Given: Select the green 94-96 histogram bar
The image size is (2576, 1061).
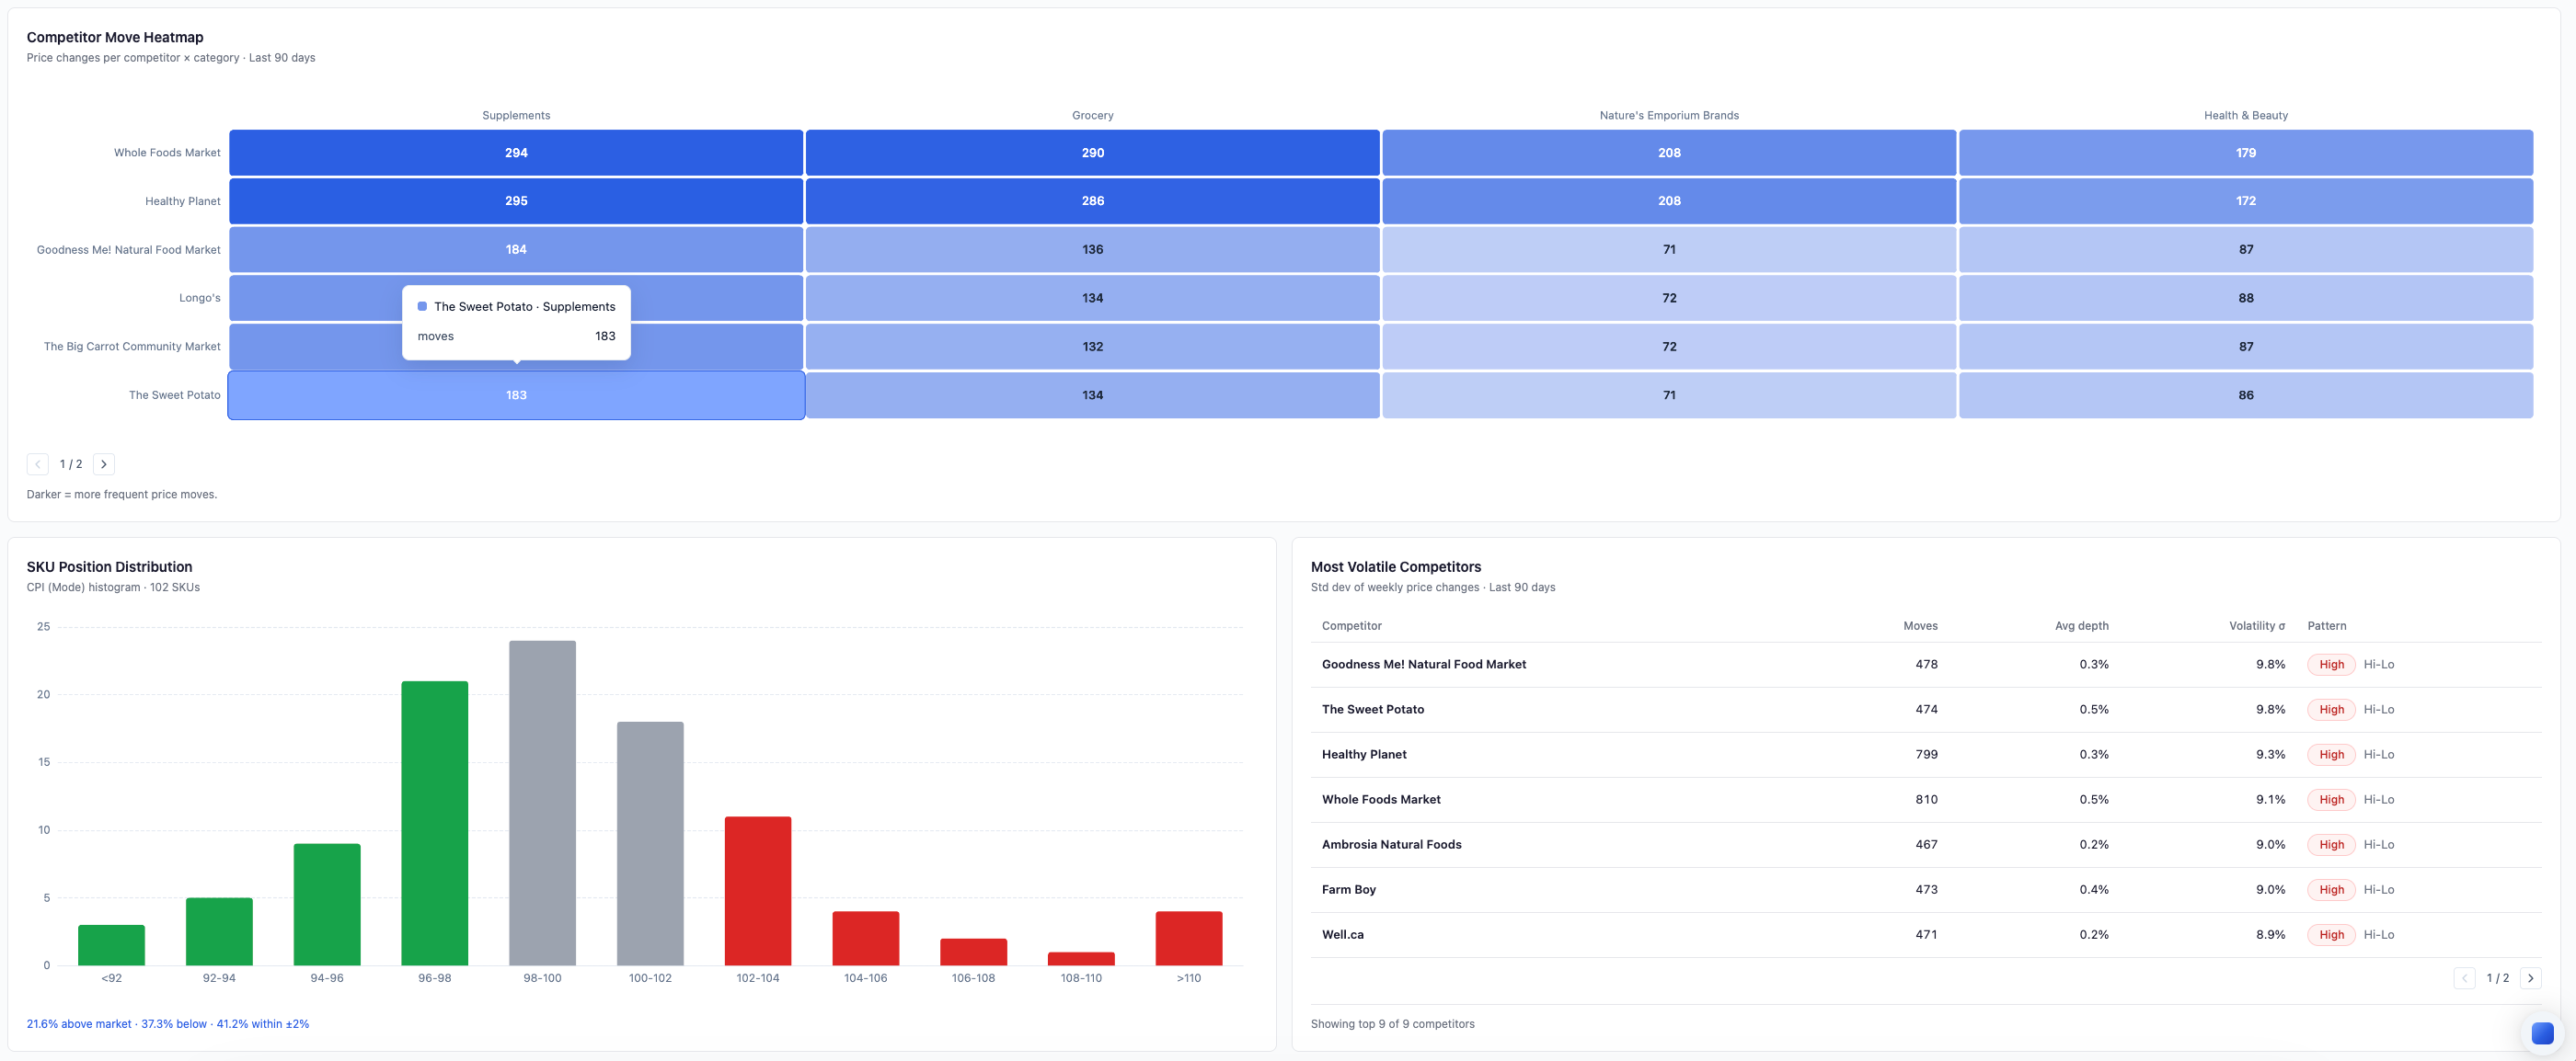Looking at the screenshot, I should (x=327, y=904).
